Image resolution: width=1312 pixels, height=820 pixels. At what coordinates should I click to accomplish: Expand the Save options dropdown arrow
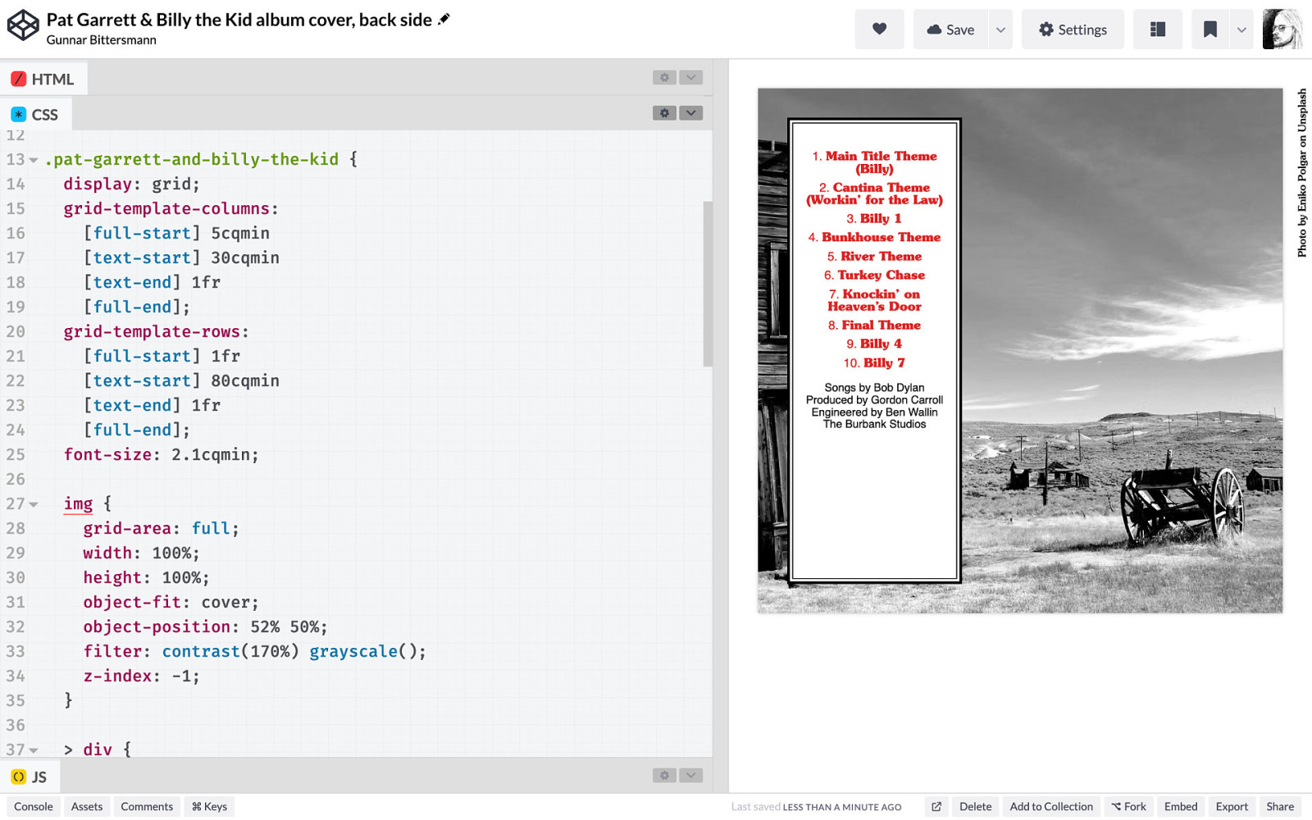point(1000,30)
